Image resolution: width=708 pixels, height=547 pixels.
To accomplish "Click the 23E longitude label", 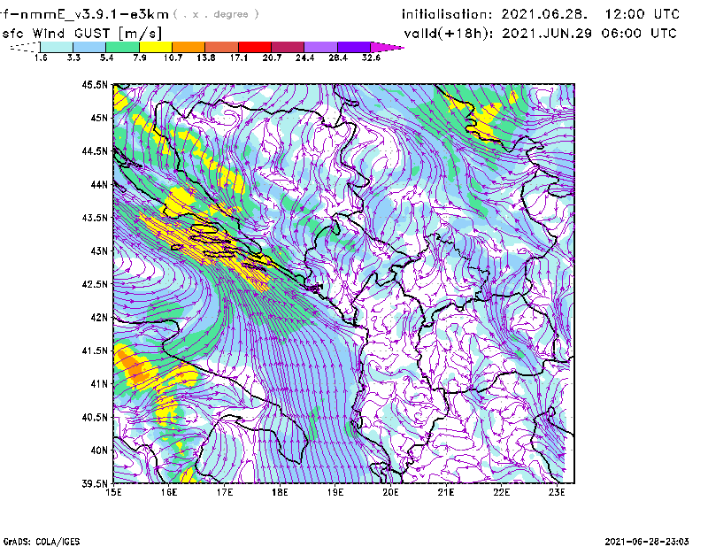I will coord(557,492).
